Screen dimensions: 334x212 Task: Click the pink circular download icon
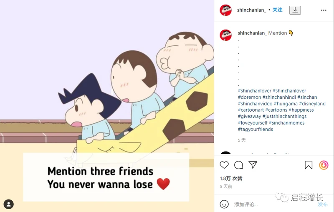[x=324, y=165]
